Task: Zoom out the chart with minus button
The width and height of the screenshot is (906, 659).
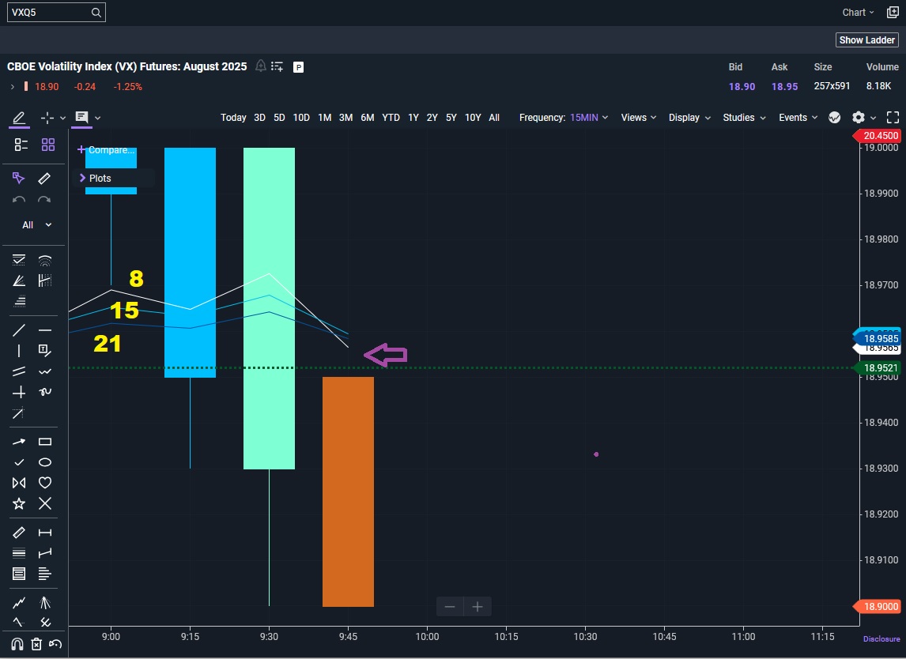Action: click(450, 606)
